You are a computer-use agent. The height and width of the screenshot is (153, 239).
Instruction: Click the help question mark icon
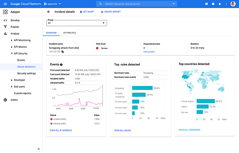(213, 4)
